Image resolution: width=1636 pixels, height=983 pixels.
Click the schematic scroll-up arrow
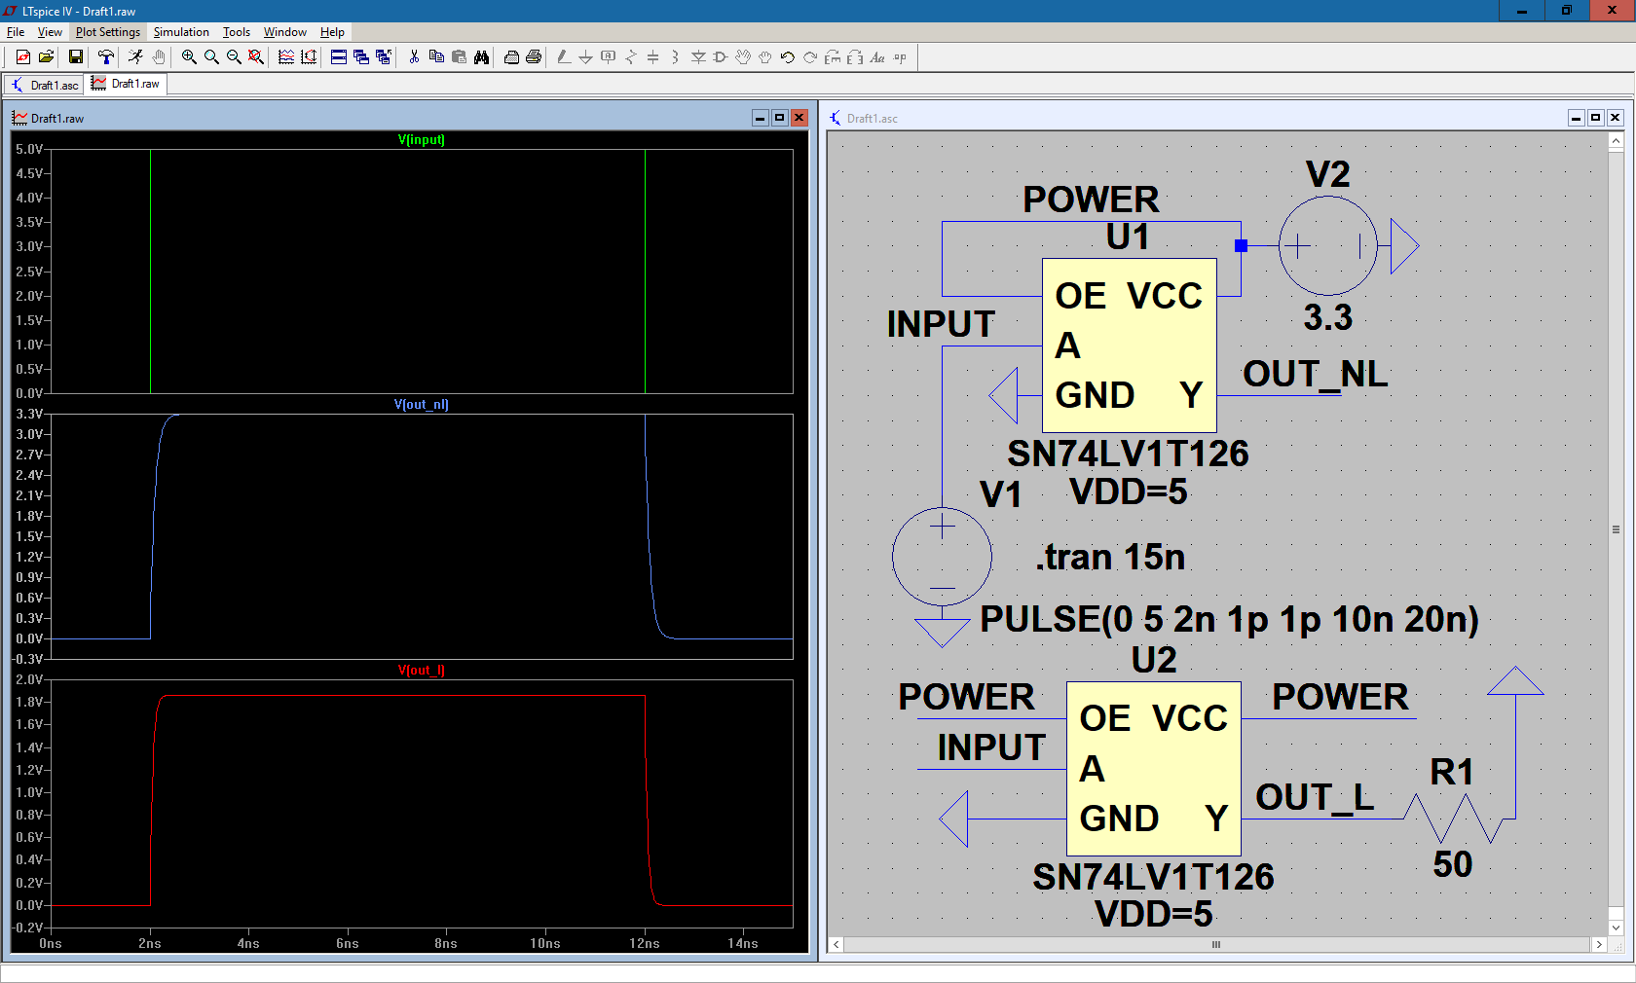1616,141
